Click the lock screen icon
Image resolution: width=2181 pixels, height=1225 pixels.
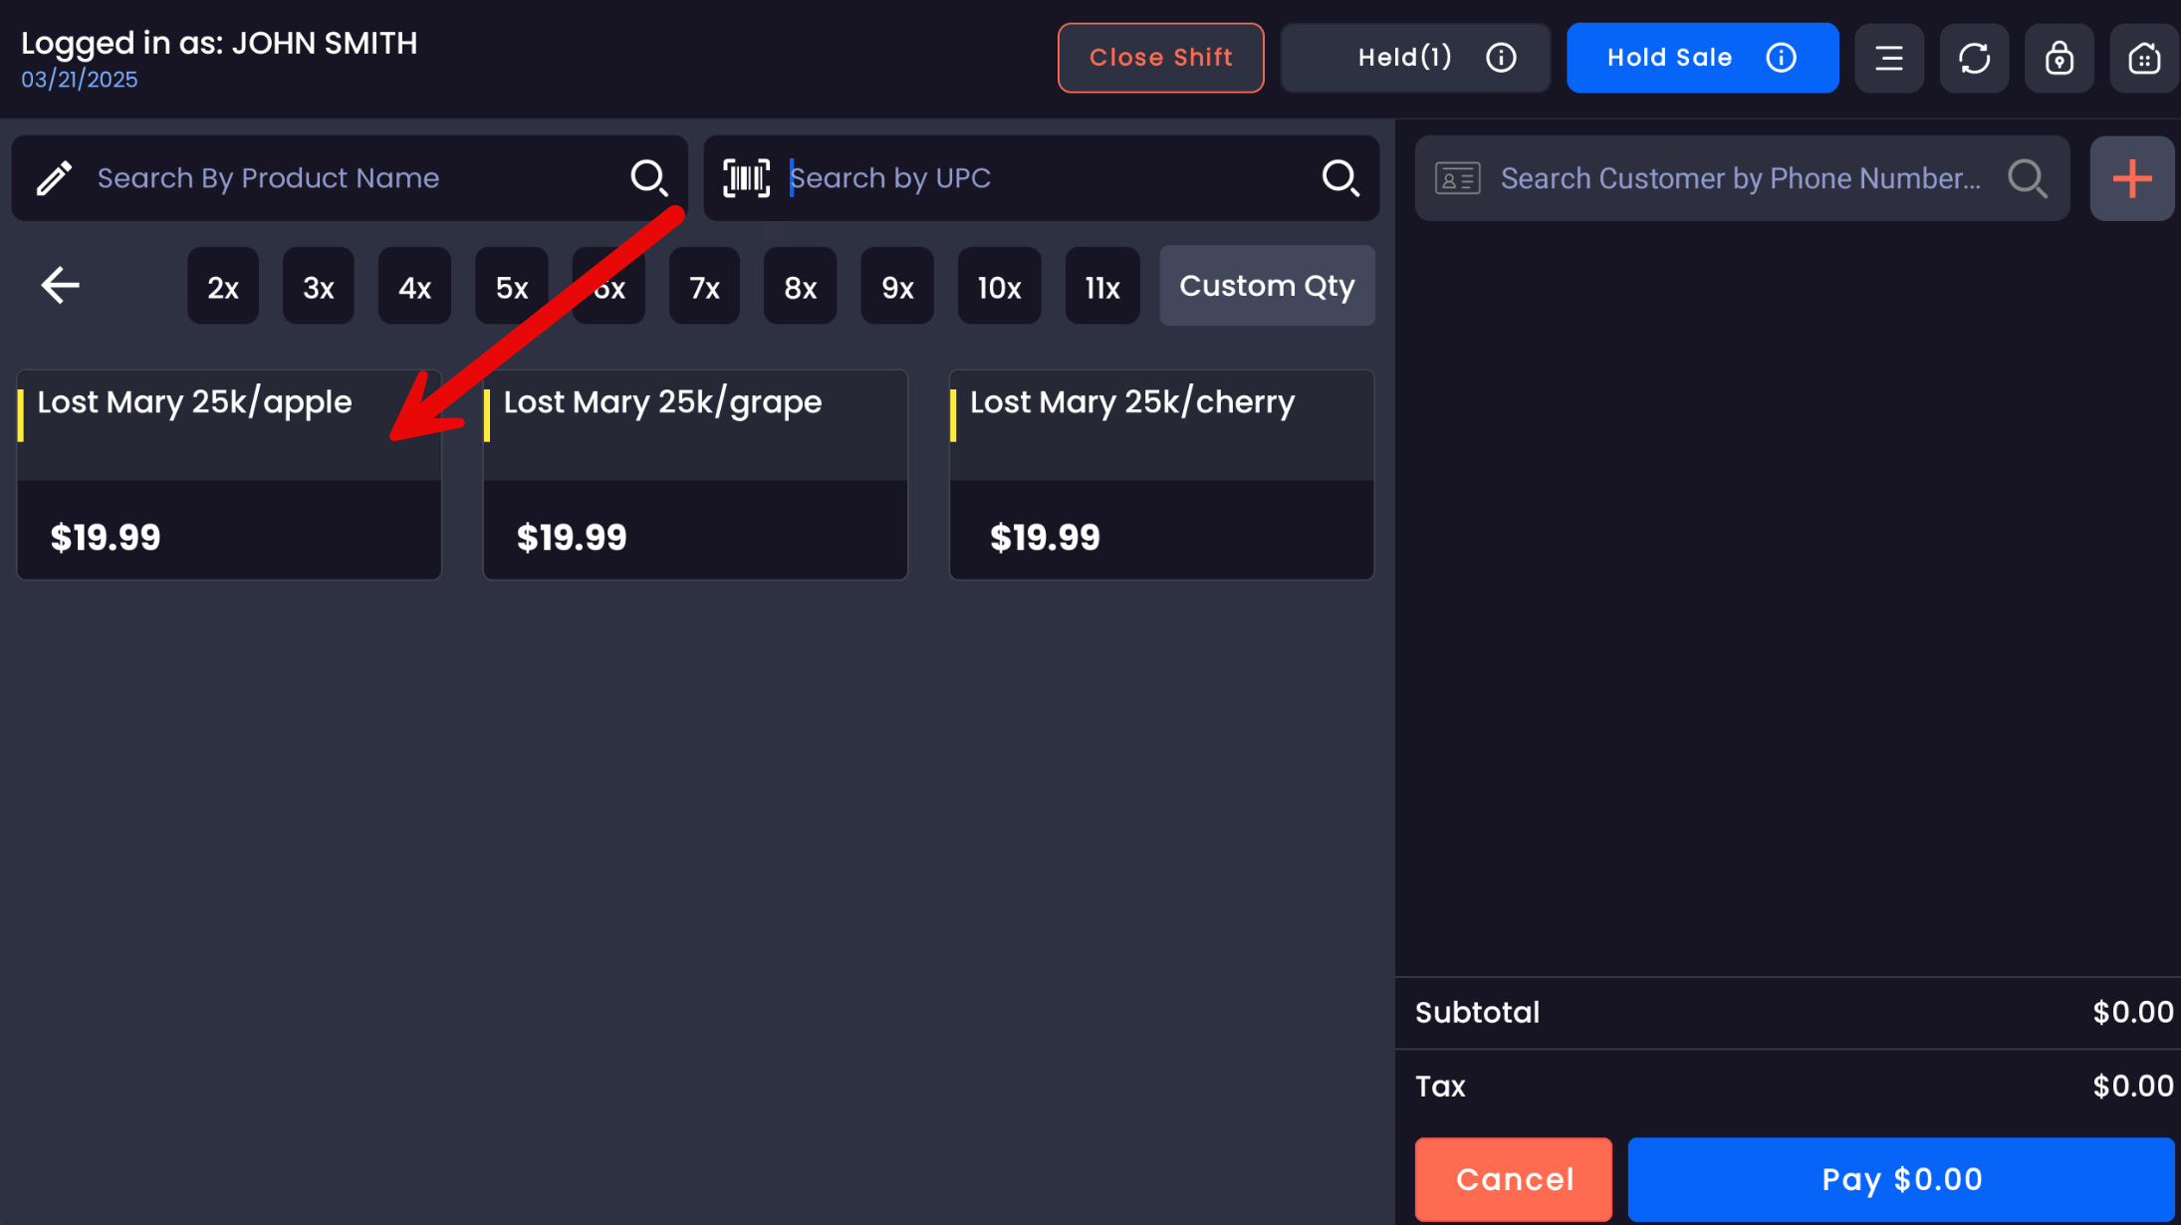pos(2059,58)
